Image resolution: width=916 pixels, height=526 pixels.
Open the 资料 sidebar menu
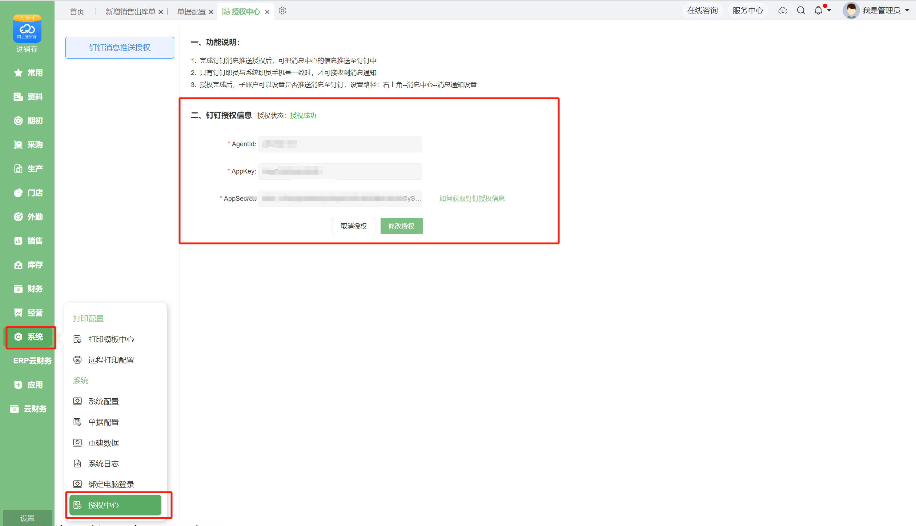pos(28,97)
